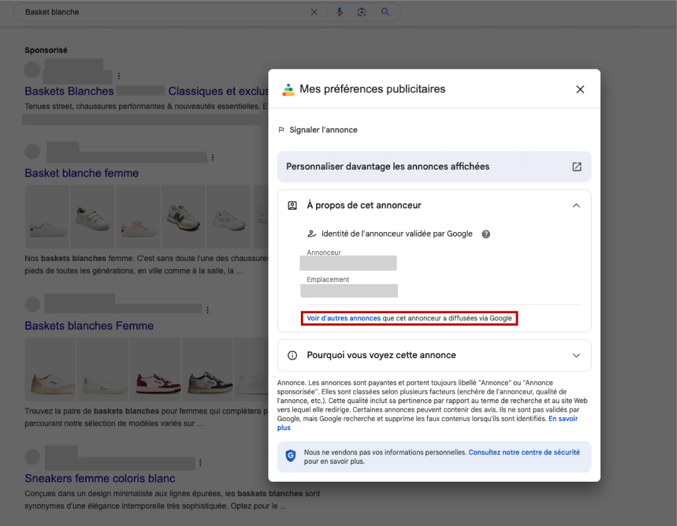The image size is (677, 526).
Task: Open the 'Baskets Blanches' sponsored result title
Action: 69,91
